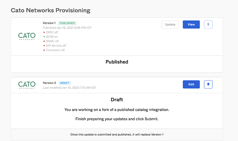Click the Version 2 label
The height and width of the screenshot is (141, 238).
coord(49,83)
